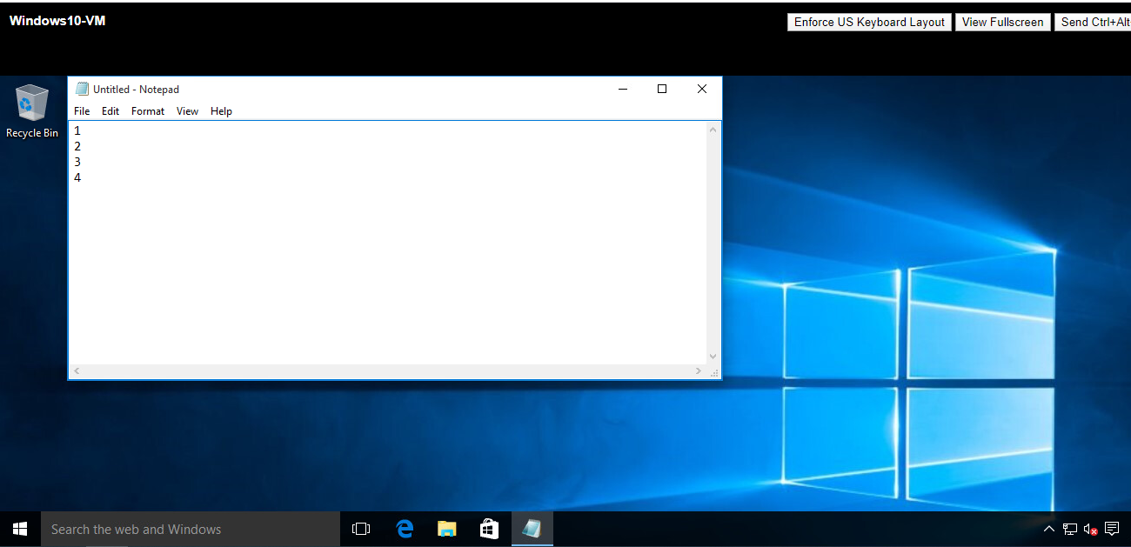Open the Action Center notifications icon
The width and height of the screenshot is (1131, 547).
[1112, 529]
